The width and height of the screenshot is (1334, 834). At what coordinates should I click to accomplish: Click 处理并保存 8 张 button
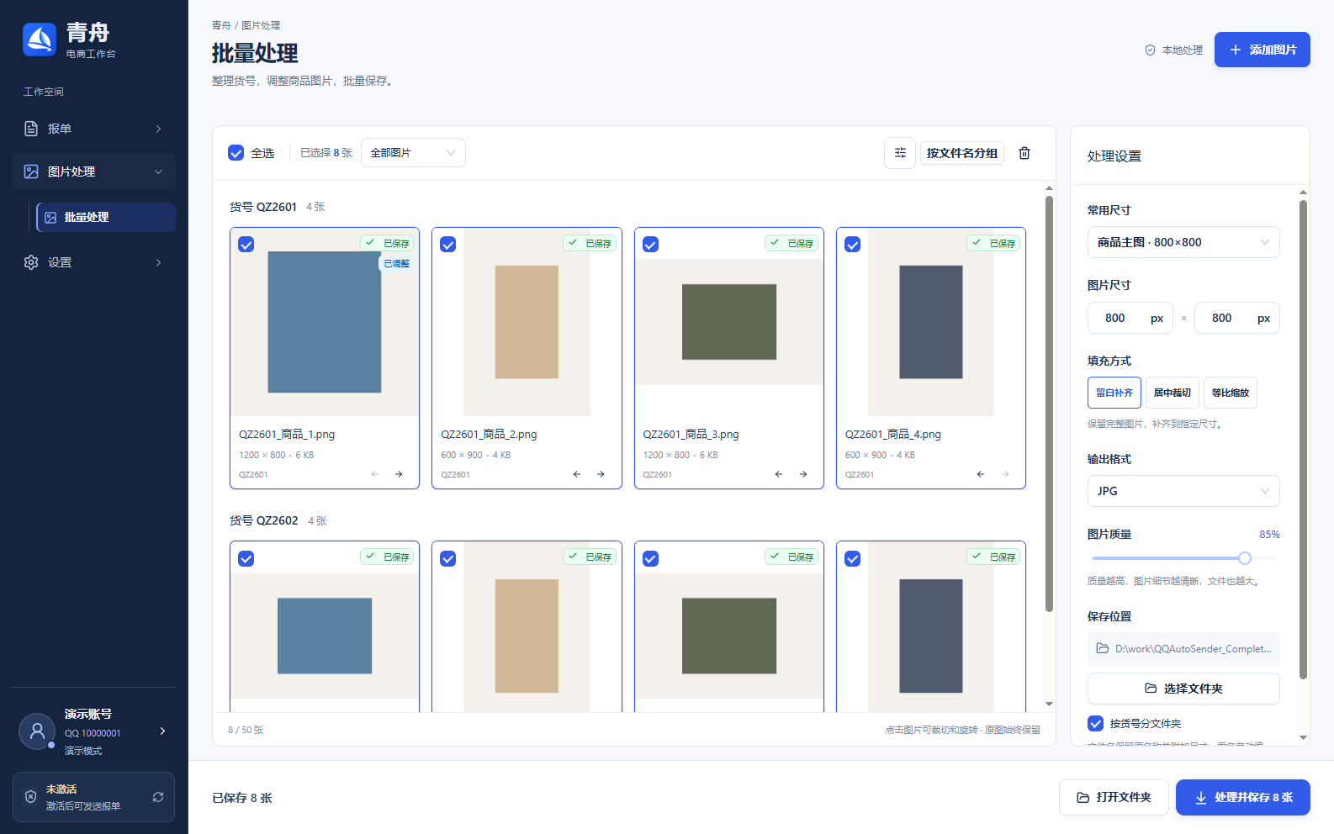point(1243,797)
